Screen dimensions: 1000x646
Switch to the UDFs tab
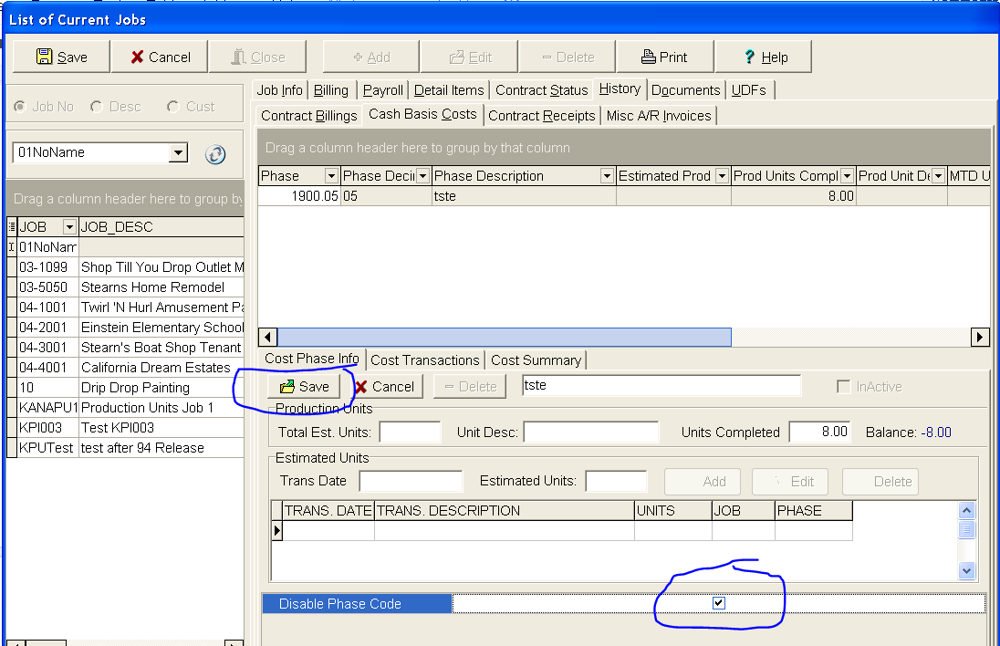749,90
